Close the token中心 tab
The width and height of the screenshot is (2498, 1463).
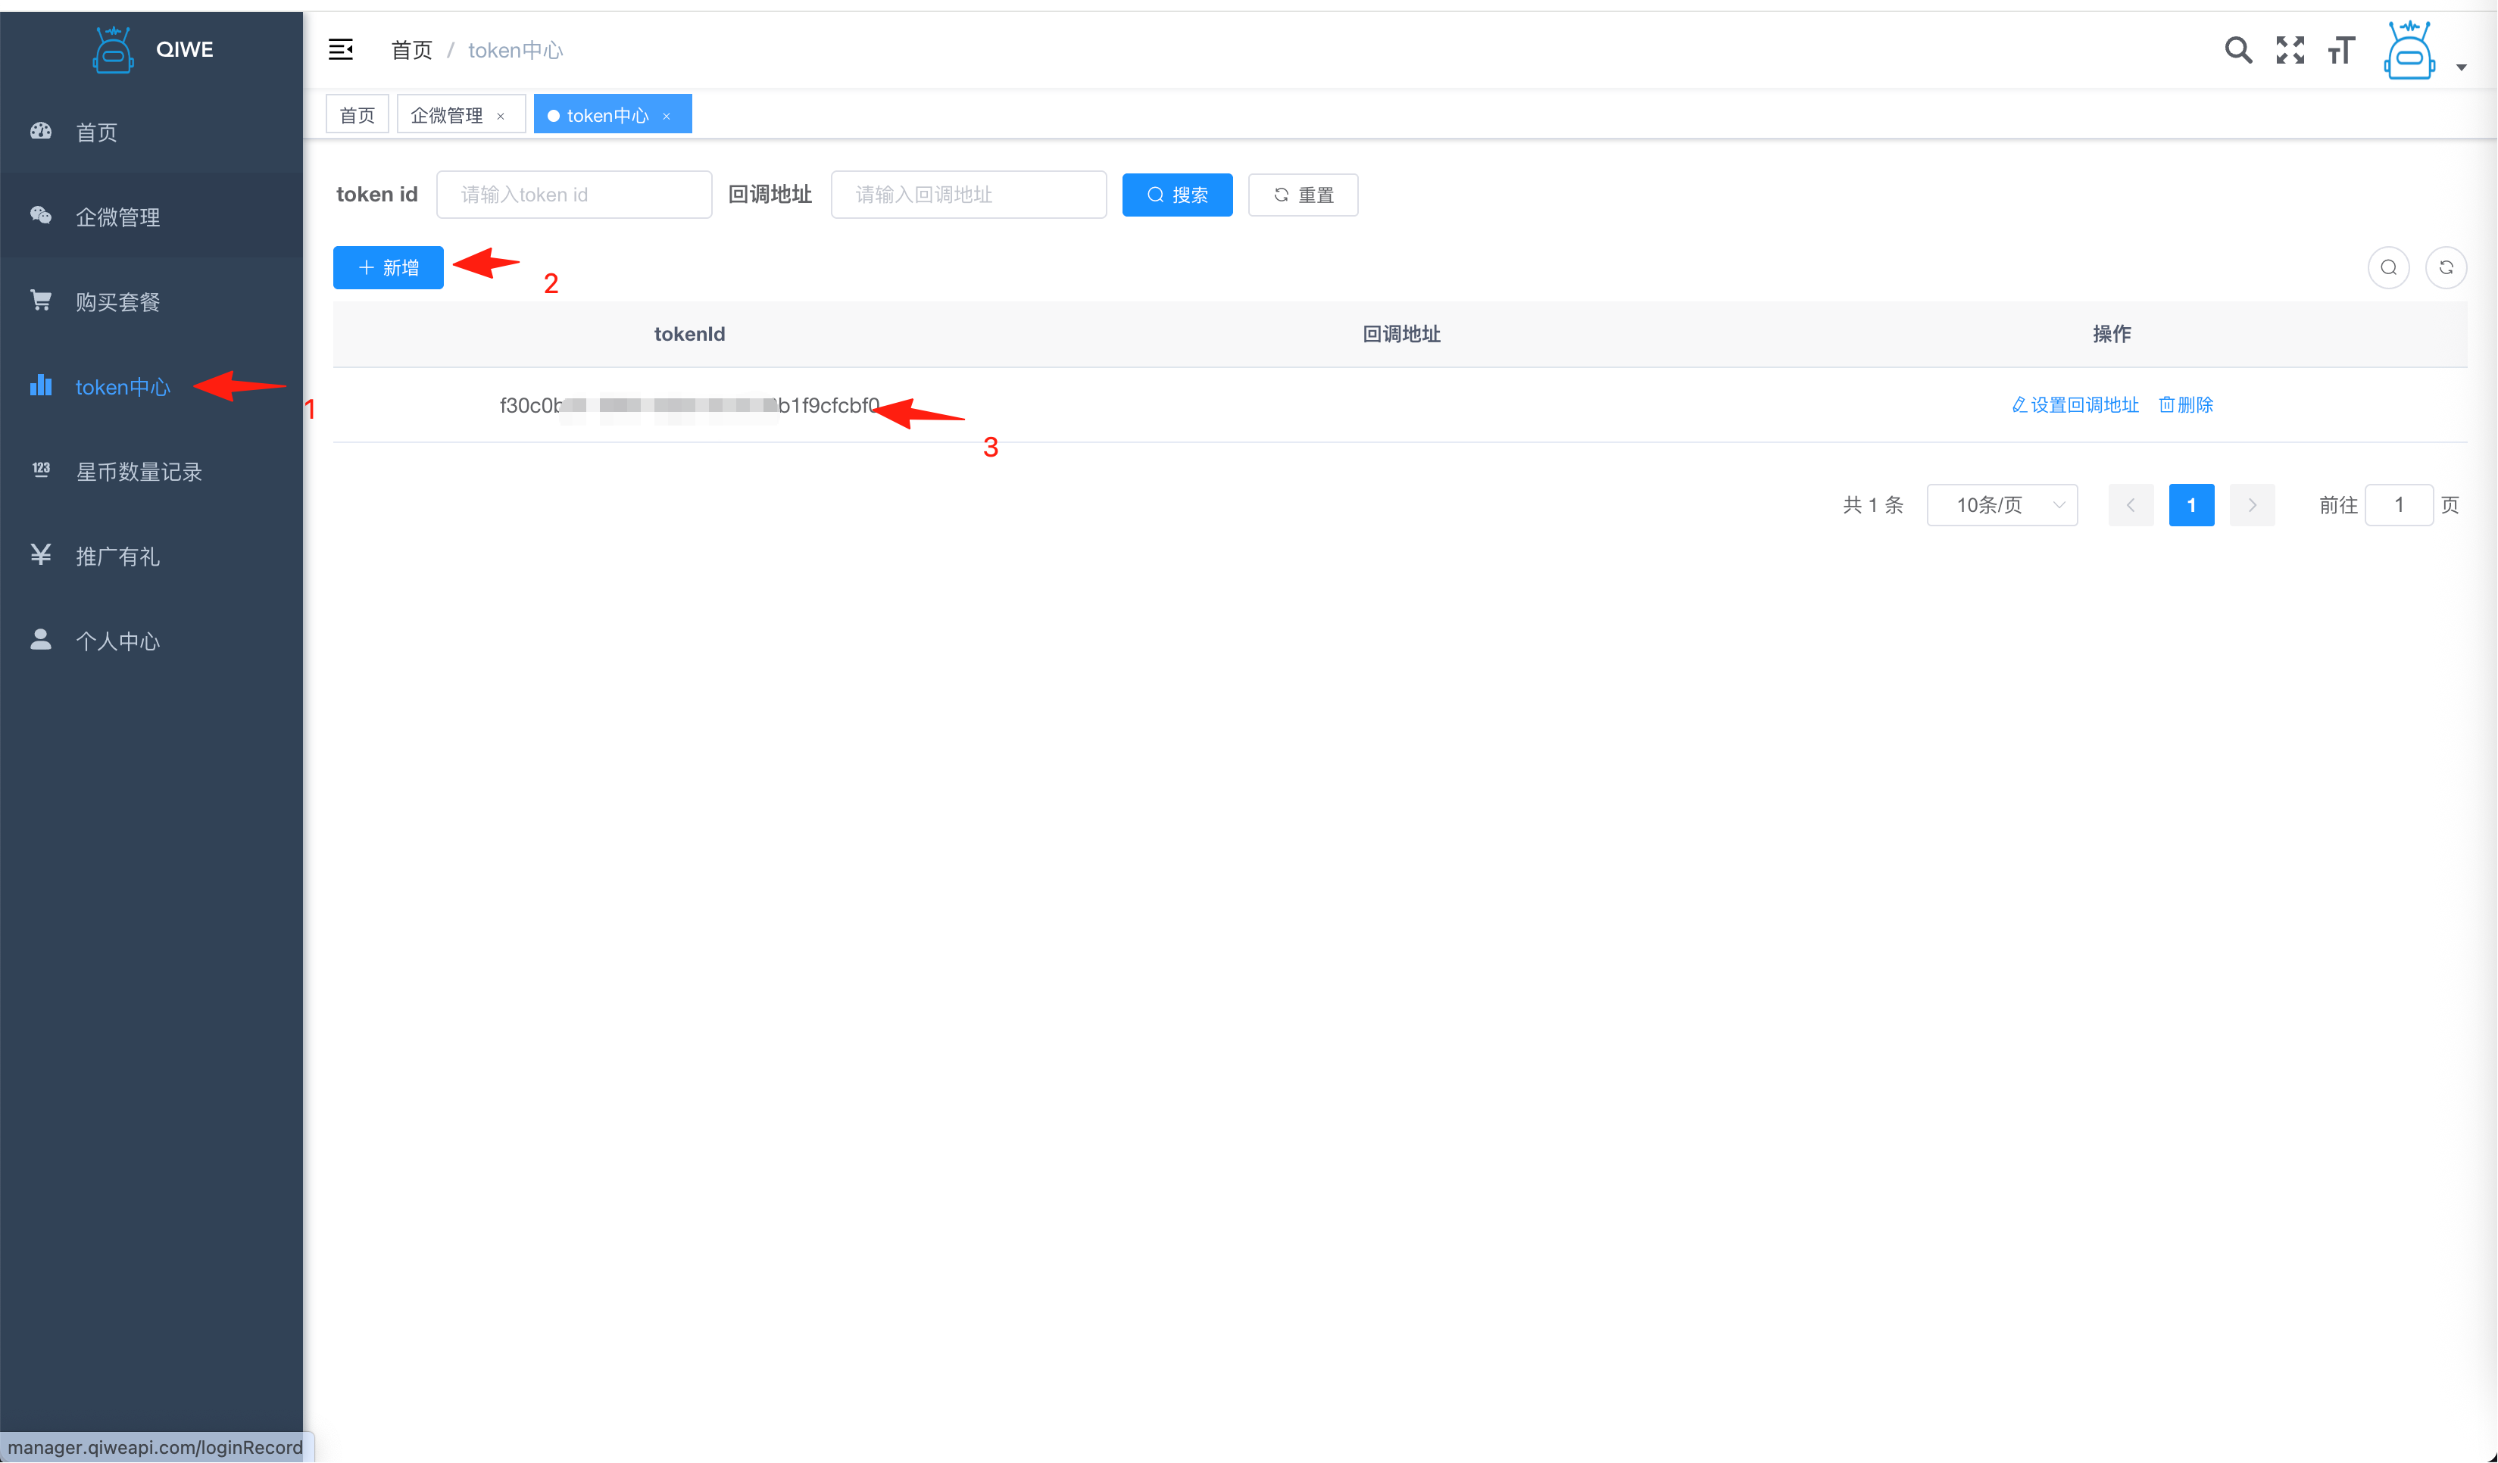coord(667,117)
